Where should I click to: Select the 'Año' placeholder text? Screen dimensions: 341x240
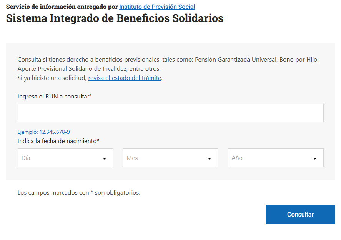237,158
